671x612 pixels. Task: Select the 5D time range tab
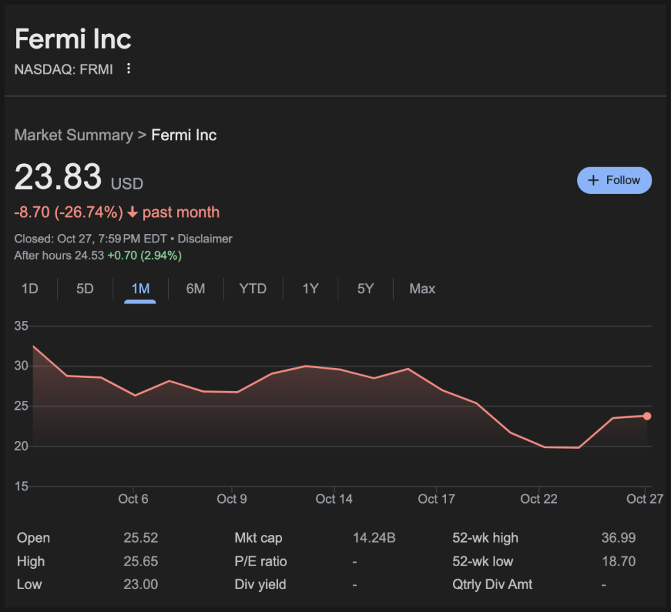coord(85,288)
